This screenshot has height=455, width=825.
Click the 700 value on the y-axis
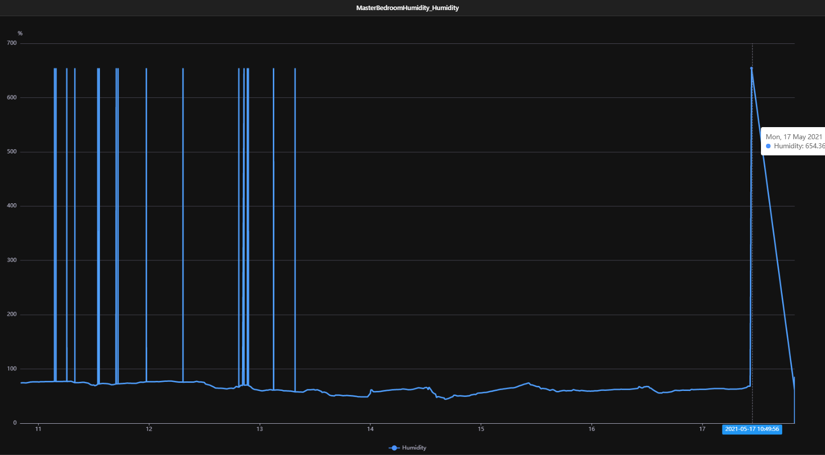(x=12, y=43)
